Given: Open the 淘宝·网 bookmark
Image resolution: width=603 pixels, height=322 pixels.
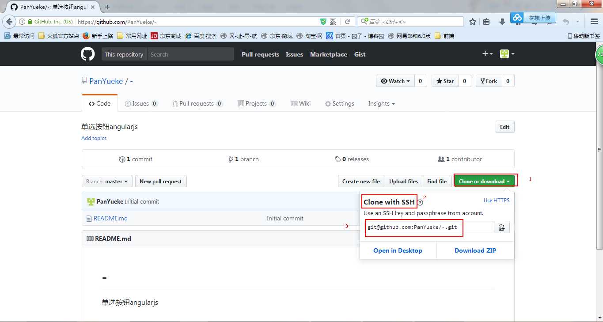Looking at the screenshot, I should pos(309,36).
